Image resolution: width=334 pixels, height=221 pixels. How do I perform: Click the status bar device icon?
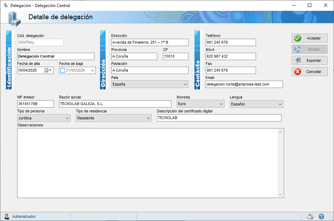(x=310, y=216)
